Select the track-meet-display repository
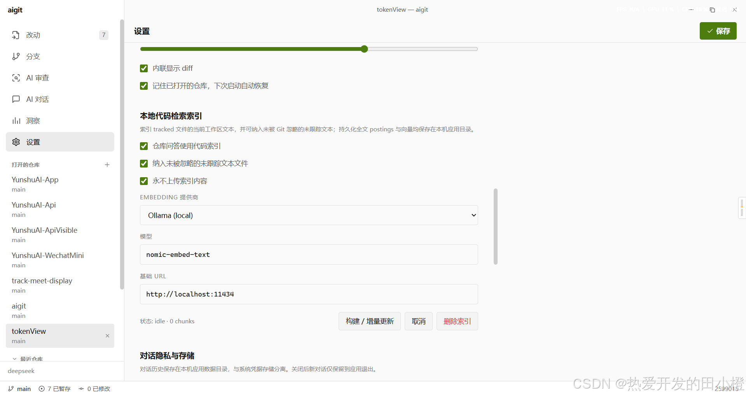Image resolution: width=746 pixels, height=396 pixels. (x=60, y=285)
